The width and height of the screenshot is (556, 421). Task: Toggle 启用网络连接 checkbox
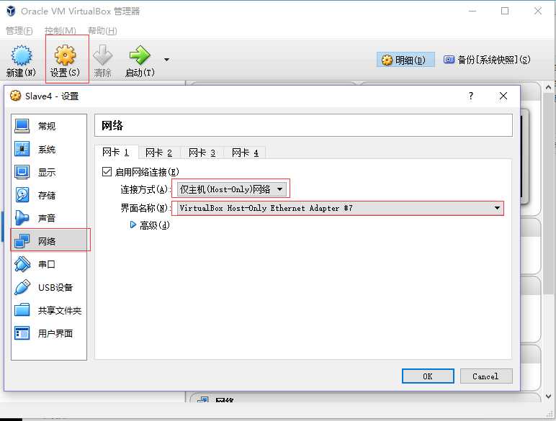[107, 172]
